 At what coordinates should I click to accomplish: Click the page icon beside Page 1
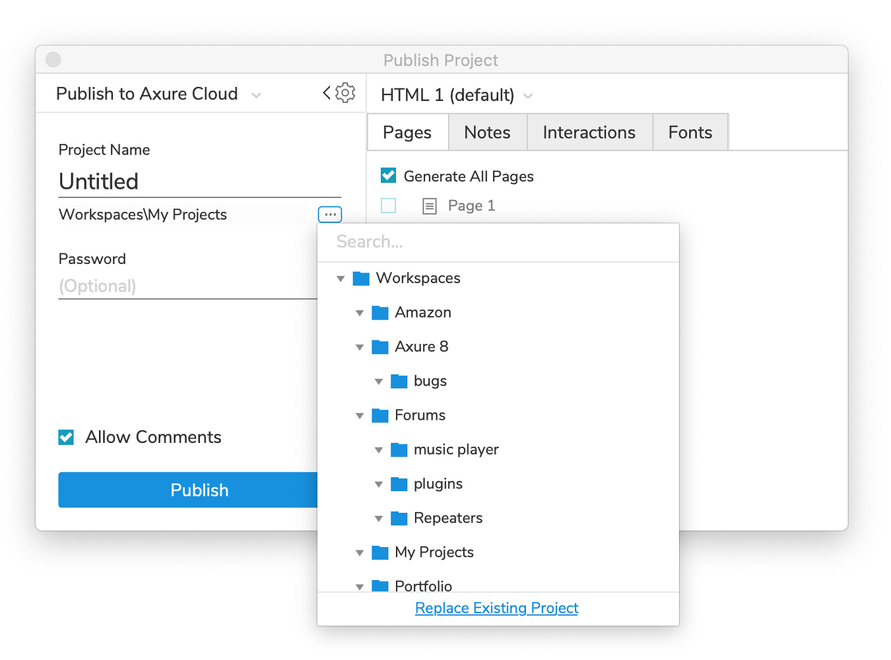click(429, 205)
